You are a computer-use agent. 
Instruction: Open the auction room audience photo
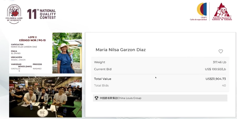[46, 97]
